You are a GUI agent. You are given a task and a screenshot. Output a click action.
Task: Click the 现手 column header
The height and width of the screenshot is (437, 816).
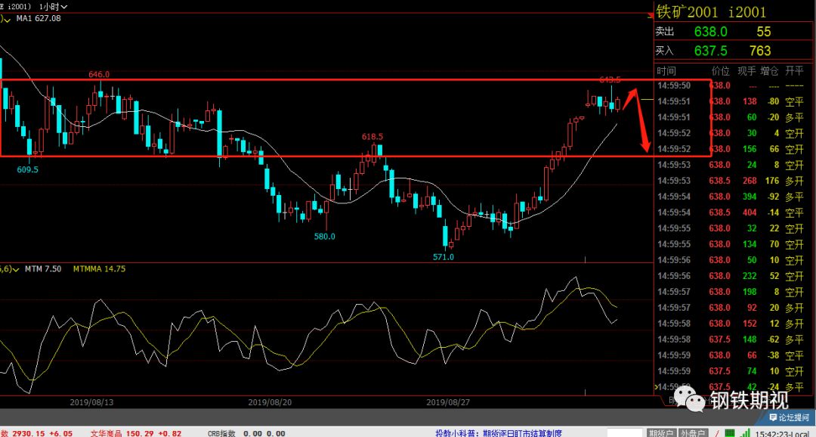pyautogui.click(x=746, y=71)
